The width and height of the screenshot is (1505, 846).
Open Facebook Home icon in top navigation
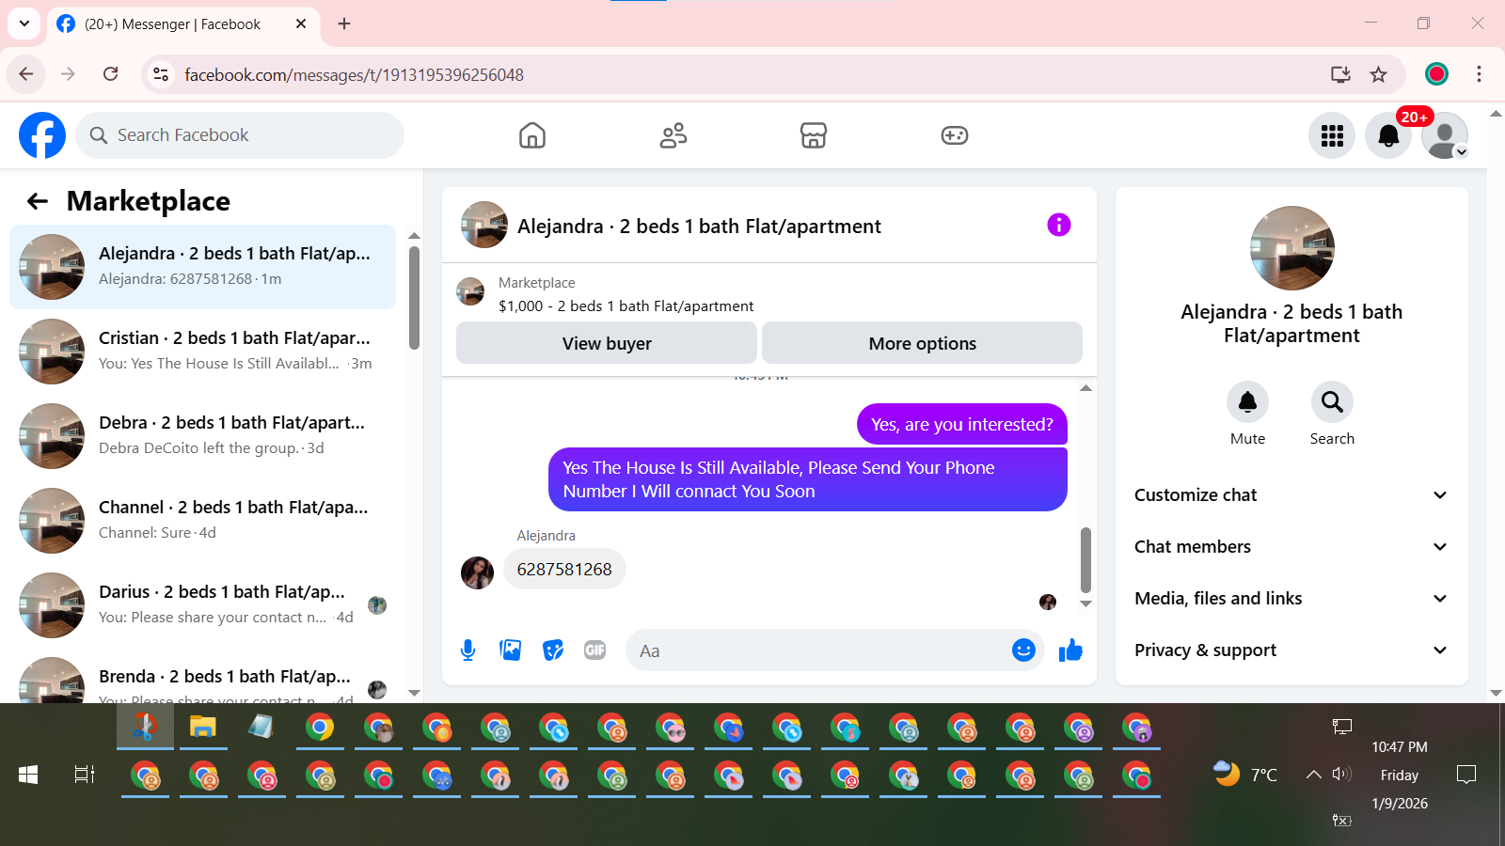532,135
